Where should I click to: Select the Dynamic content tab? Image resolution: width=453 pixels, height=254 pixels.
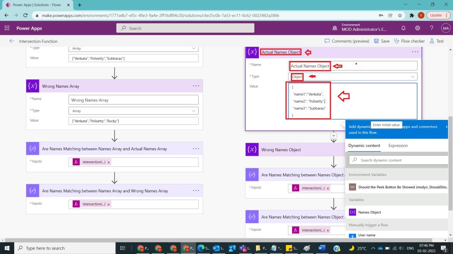tap(364, 146)
